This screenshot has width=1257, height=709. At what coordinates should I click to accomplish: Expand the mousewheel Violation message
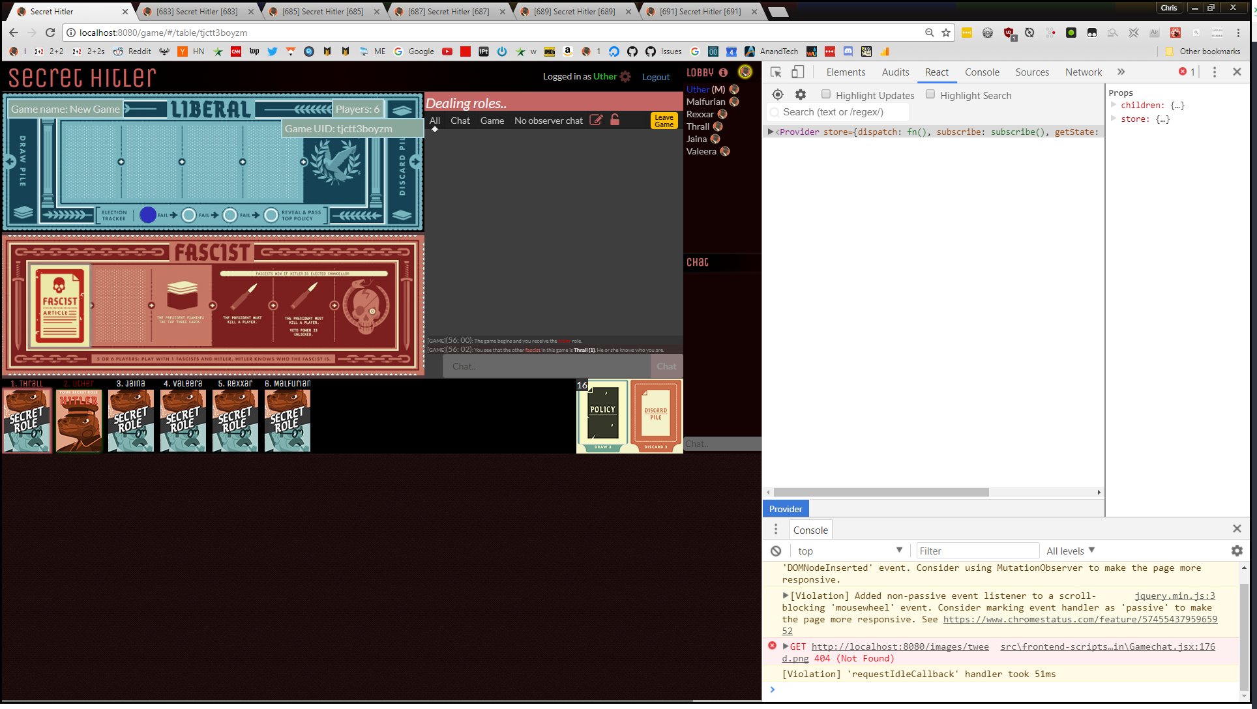(x=786, y=596)
